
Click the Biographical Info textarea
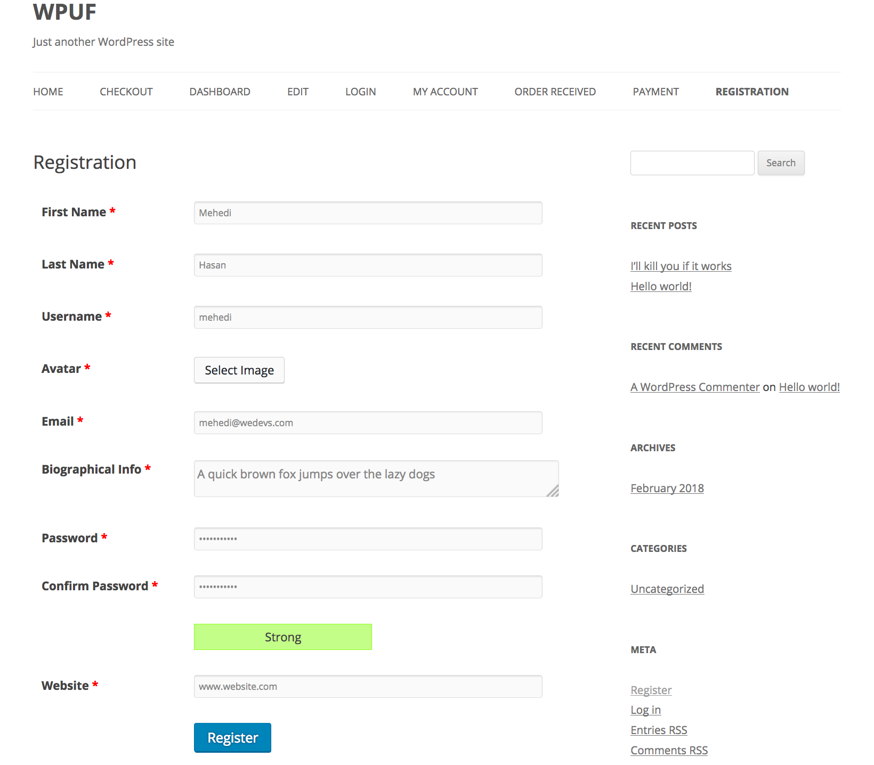coord(376,478)
